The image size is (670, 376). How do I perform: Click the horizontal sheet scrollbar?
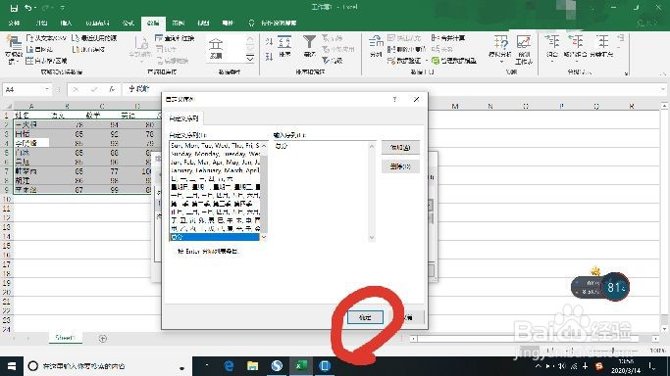[x=535, y=338]
